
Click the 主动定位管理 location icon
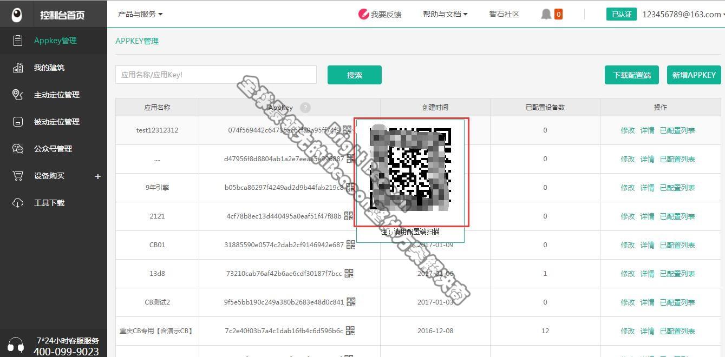[x=18, y=95]
